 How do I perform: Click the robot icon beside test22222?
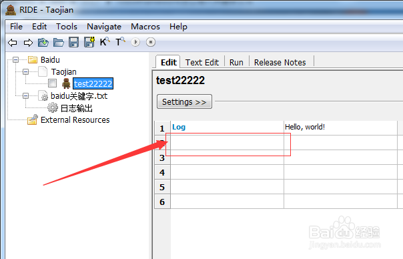pos(66,83)
